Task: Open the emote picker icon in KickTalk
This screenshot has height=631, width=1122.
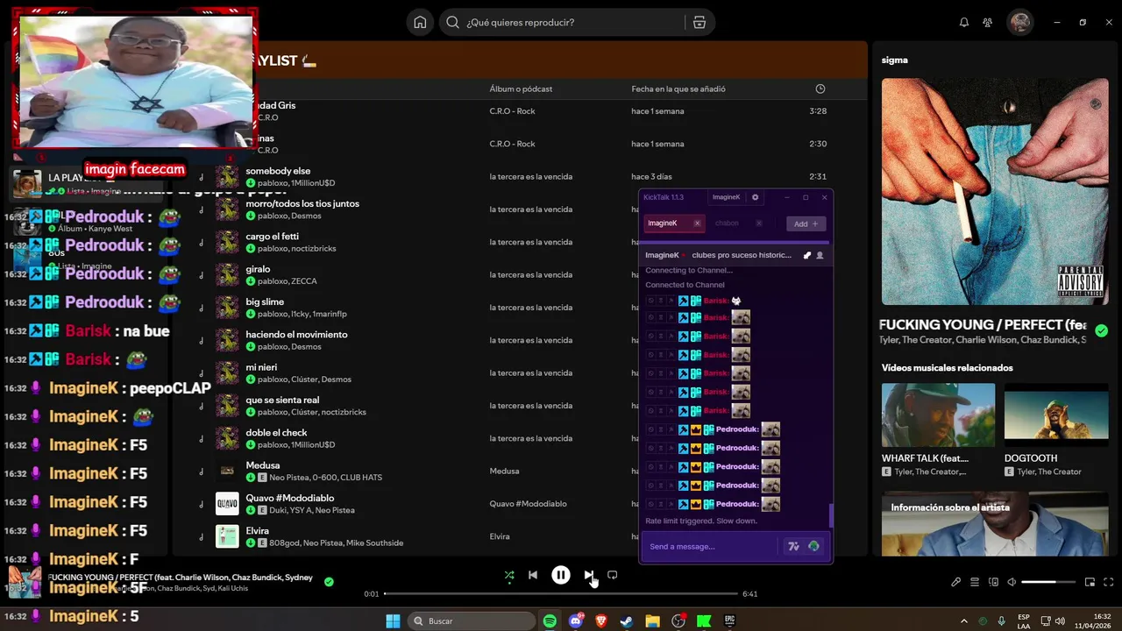Action: click(813, 547)
